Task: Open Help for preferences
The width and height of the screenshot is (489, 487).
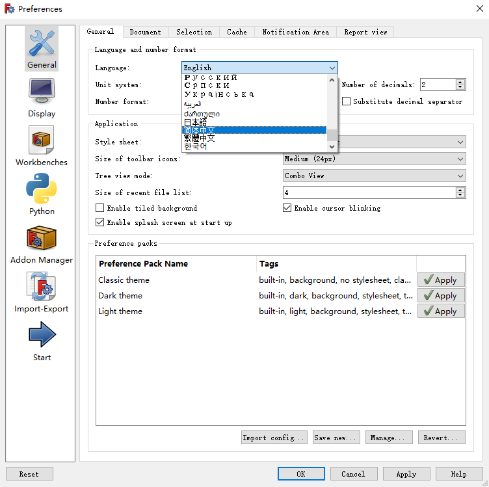Action: point(459,474)
